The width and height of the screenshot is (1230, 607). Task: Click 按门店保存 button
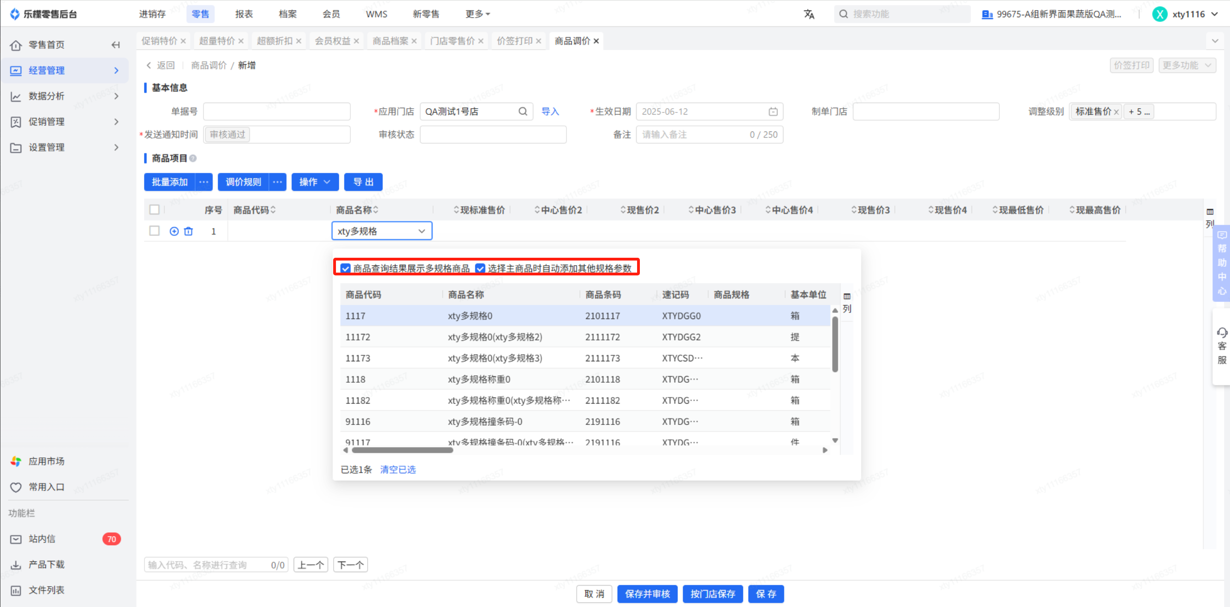(712, 594)
